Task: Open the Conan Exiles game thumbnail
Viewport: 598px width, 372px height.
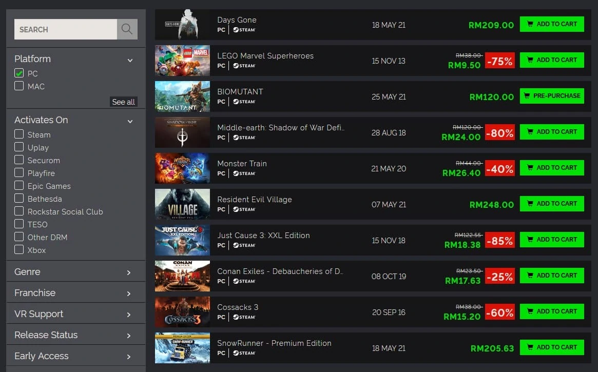Action: pyautogui.click(x=182, y=276)
